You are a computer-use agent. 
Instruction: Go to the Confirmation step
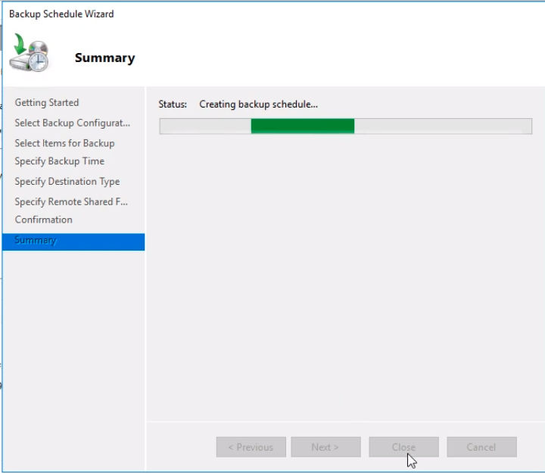[43, 220]
